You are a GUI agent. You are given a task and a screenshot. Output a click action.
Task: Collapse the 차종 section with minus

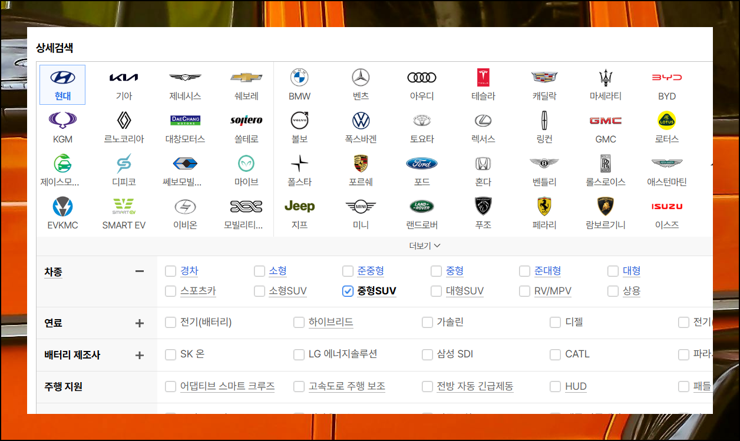click(140, 271)
